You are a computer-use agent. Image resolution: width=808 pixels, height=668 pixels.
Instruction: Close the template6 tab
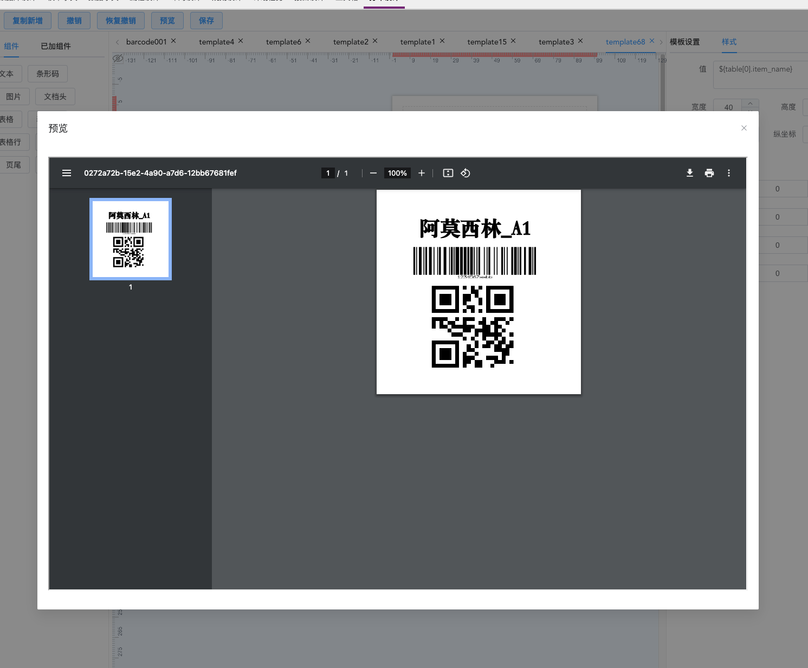308,41
